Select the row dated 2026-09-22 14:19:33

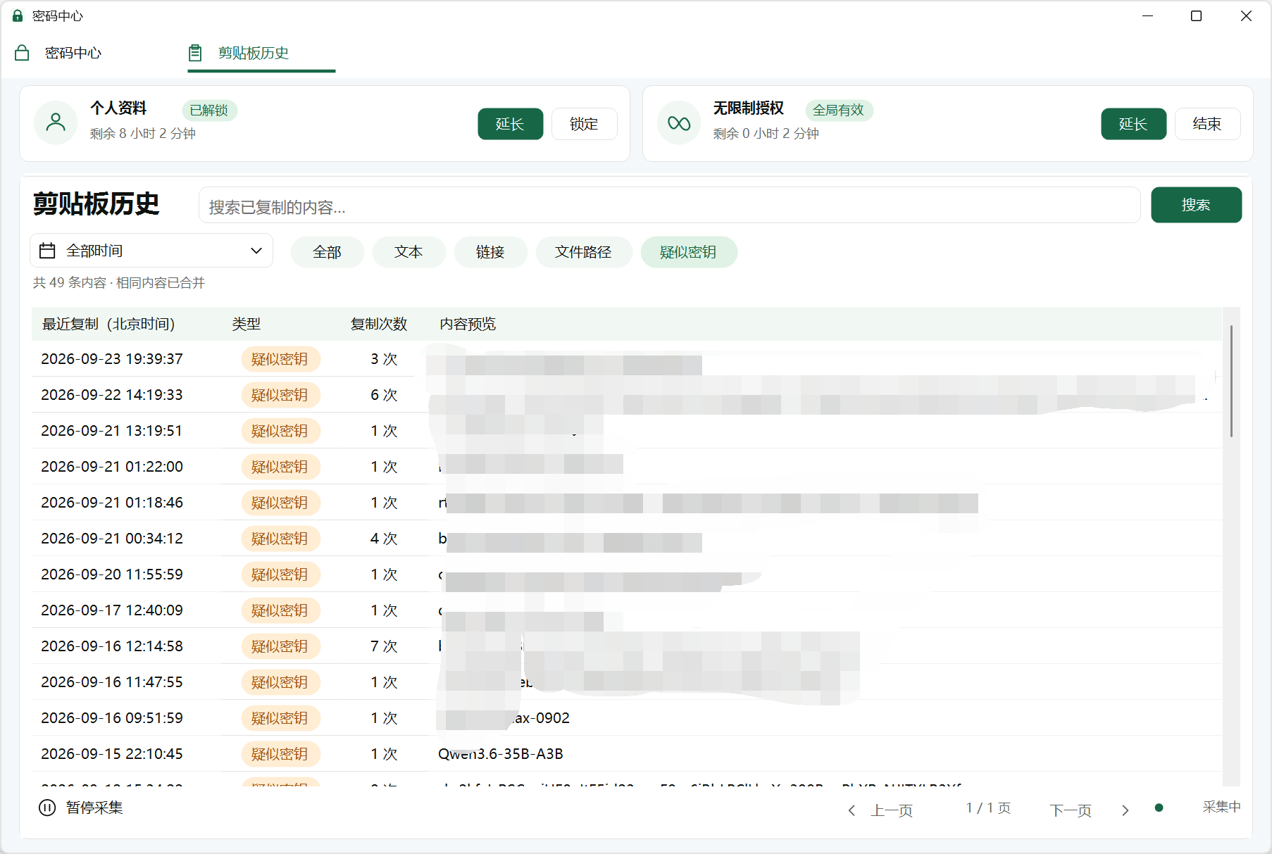(x=626, y=395)
